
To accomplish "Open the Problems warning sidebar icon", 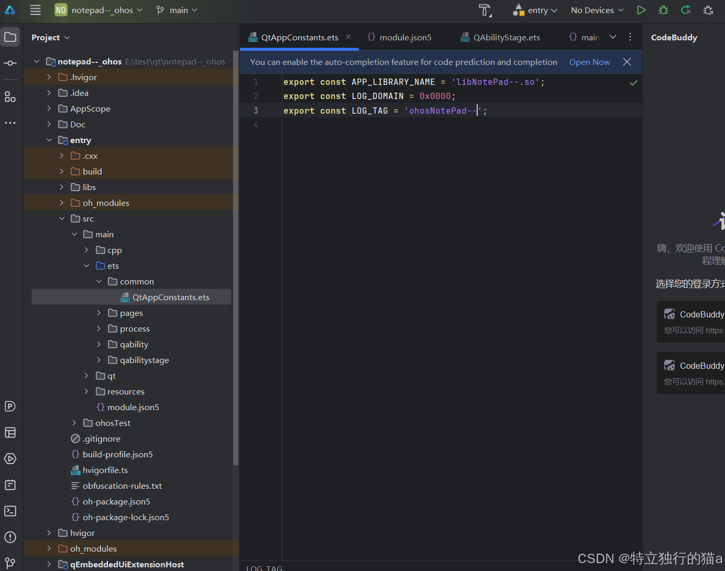I will pos(10,537).
